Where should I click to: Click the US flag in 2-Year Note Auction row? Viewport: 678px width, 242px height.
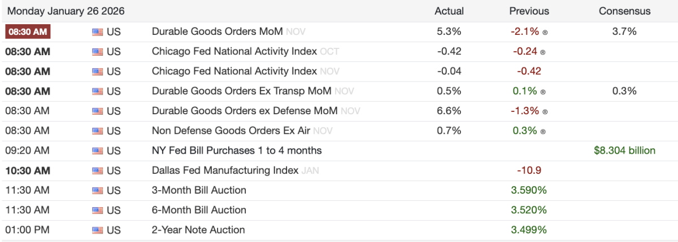(x=97, y=230)
